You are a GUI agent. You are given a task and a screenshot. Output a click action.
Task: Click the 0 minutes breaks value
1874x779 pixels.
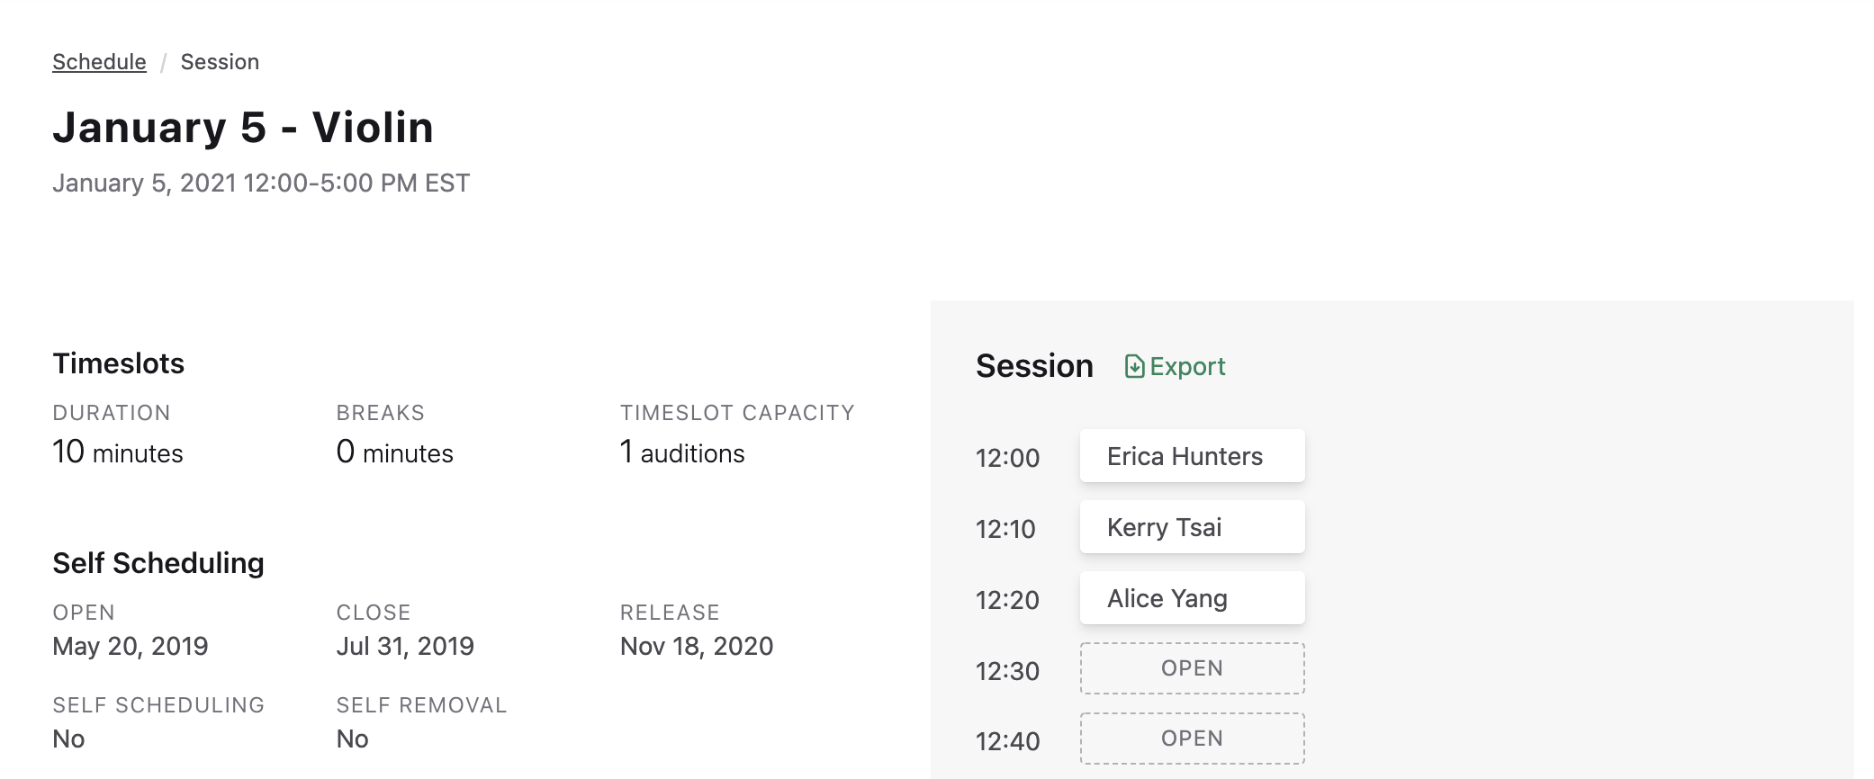pyautogui.click(x=395, y=452)
